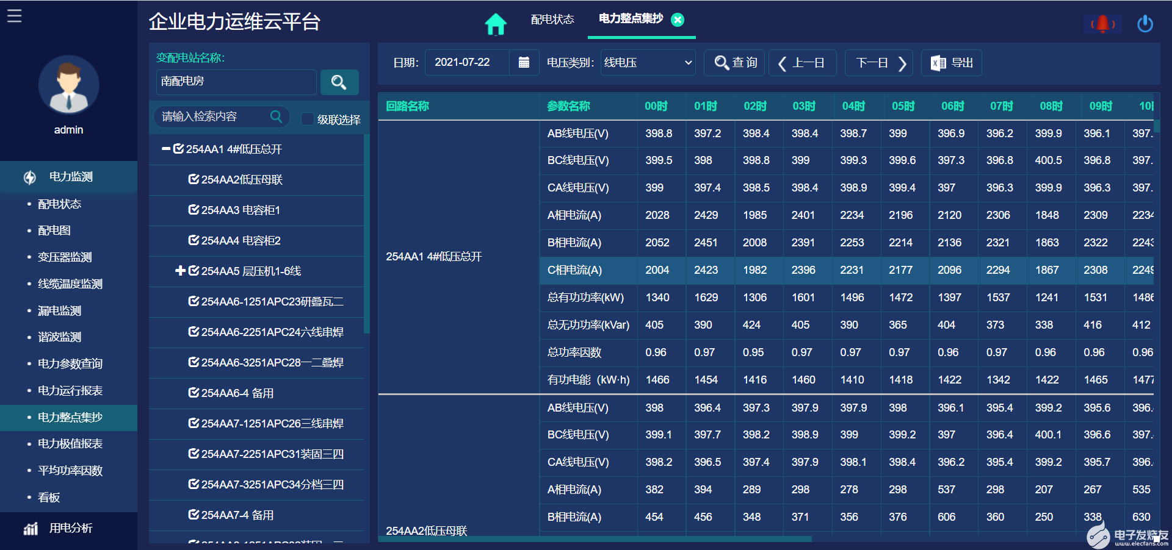Open 电力极值报表 in the sidebar

pos(70,444)
